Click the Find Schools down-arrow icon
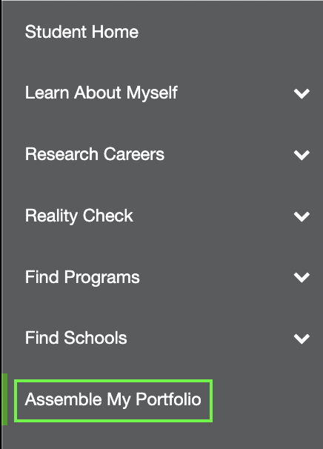323x449 pixels. point(302,339)
